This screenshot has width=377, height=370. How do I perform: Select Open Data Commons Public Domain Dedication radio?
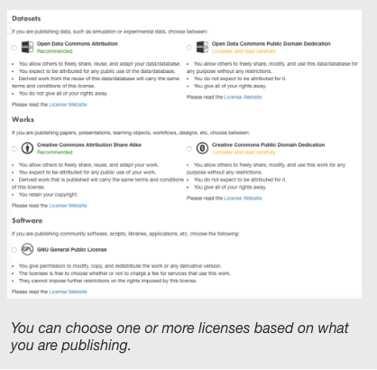(x=188, y=48)
